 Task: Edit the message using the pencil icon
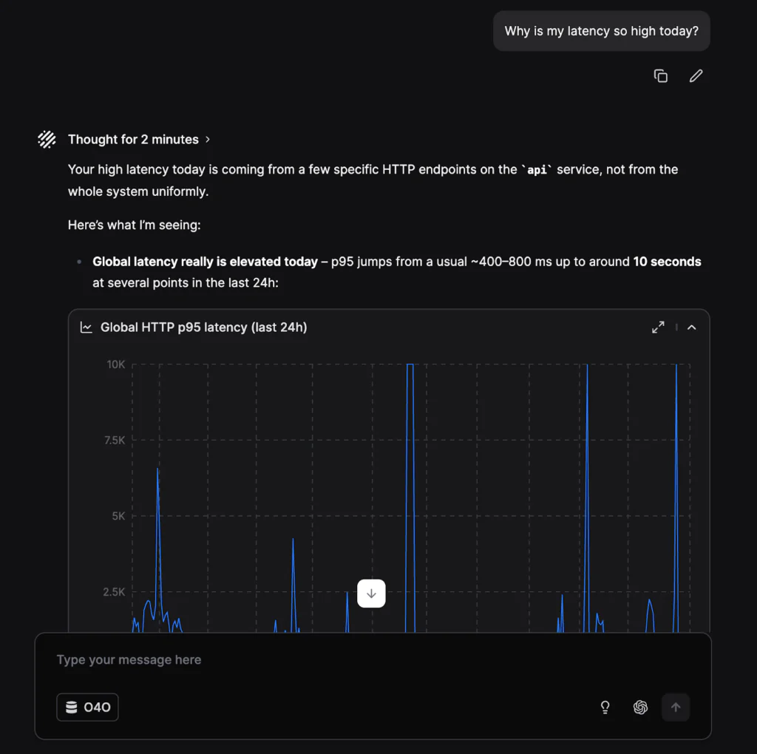696,75
